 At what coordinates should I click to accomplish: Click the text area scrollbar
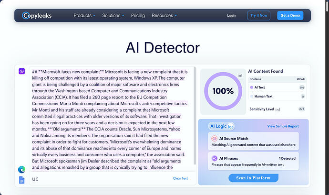click(195, 116)
